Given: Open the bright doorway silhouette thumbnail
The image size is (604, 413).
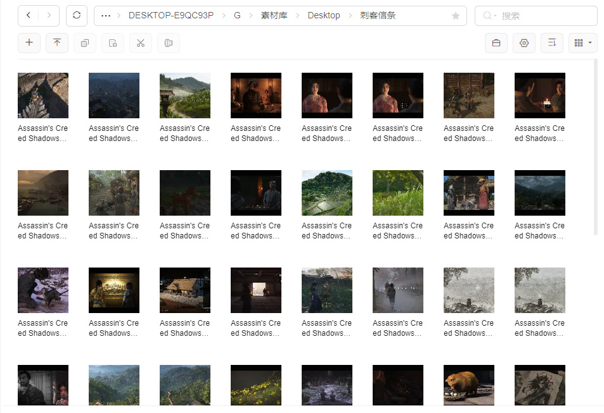Looking at the screenshot, I should (x=256, y=290).
